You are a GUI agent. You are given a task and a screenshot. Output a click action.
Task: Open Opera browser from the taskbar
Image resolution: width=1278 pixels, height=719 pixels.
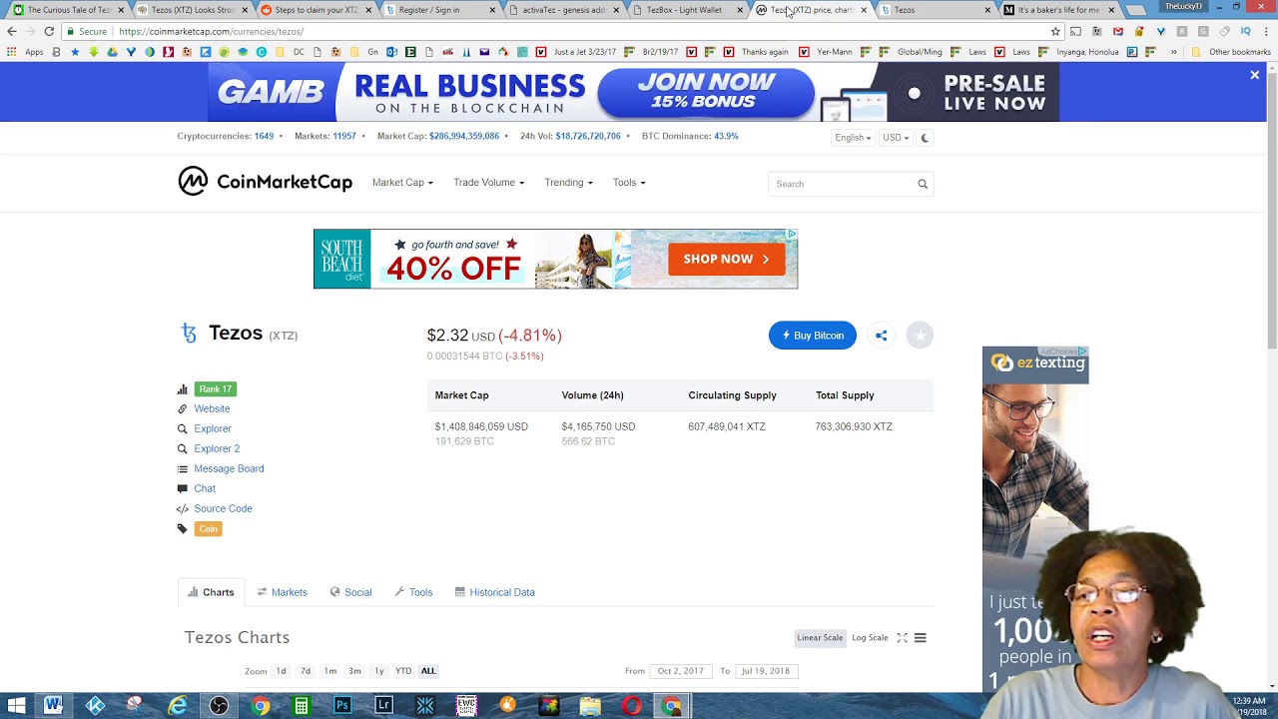pyautogui.click(x=631, y=706)
